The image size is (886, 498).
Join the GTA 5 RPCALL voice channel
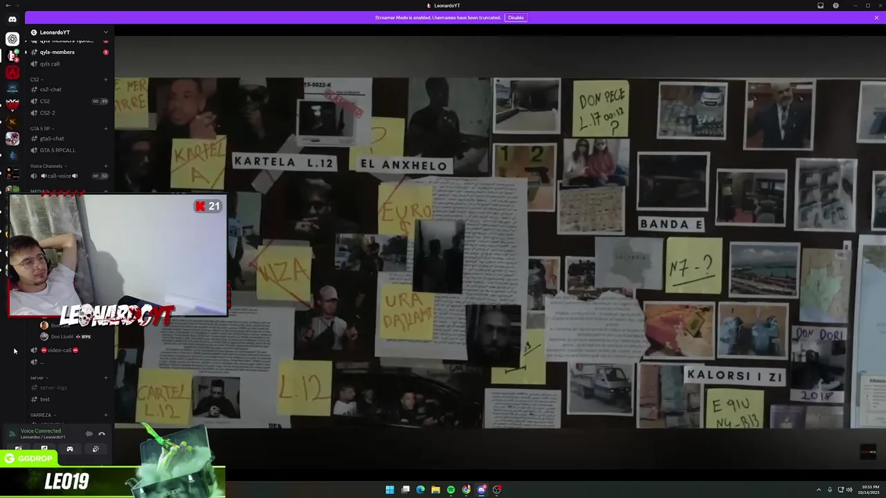pyautogui.click(x=69, y=150)
